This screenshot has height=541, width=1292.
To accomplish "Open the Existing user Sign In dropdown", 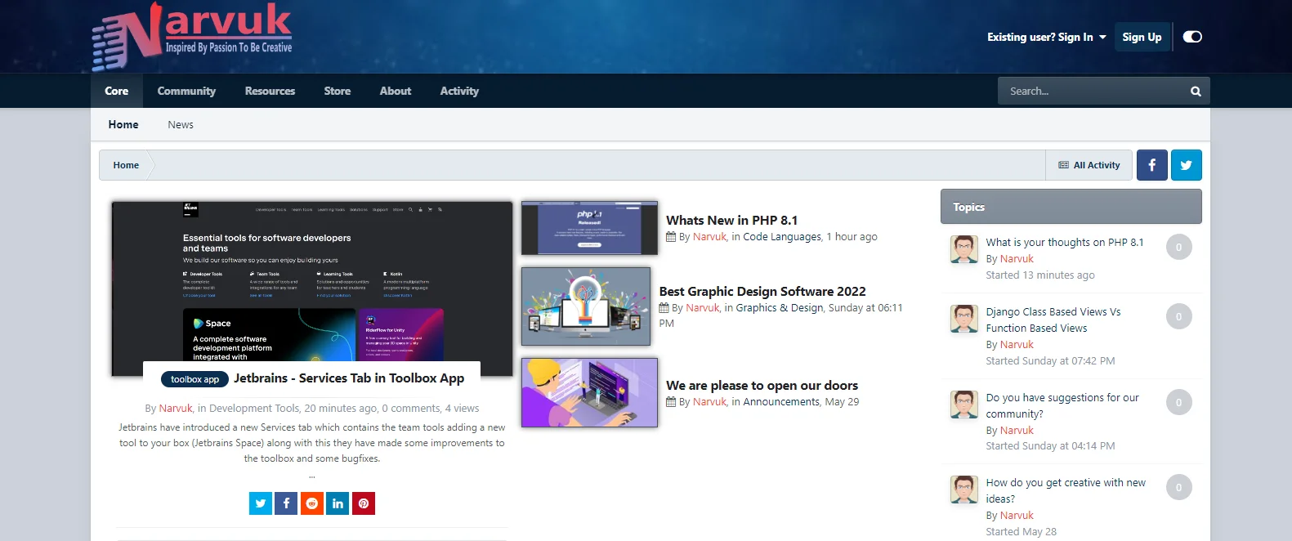I will click(1046, 37).
